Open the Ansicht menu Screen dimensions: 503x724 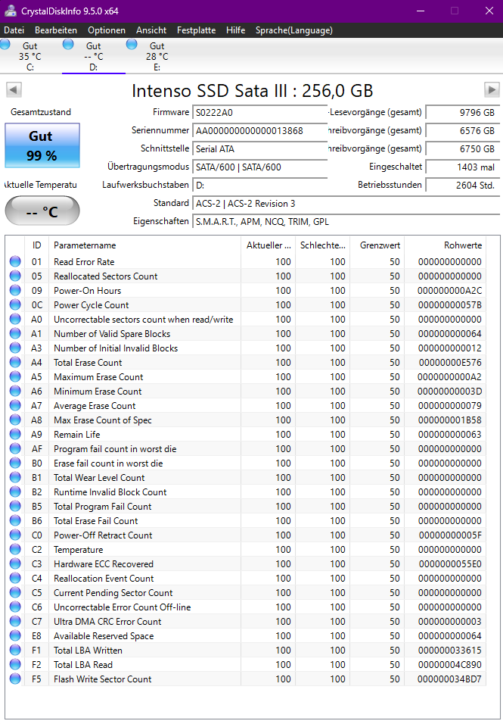click(x=151, y=30)
